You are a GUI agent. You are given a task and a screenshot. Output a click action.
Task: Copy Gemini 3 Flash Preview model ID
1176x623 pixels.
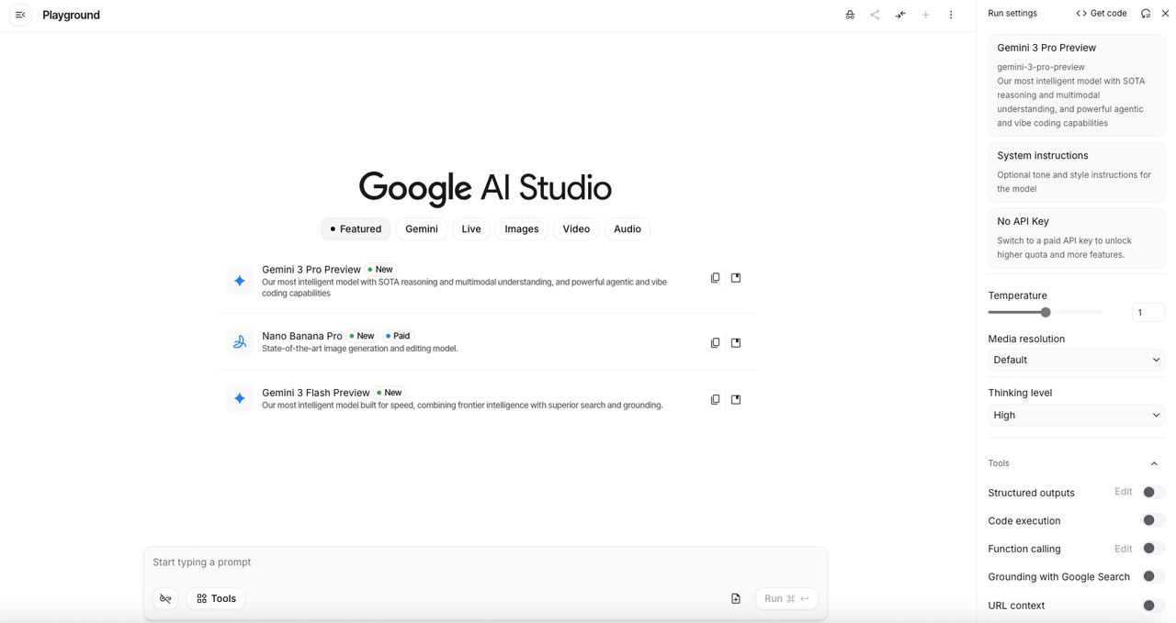coord(715,400)
